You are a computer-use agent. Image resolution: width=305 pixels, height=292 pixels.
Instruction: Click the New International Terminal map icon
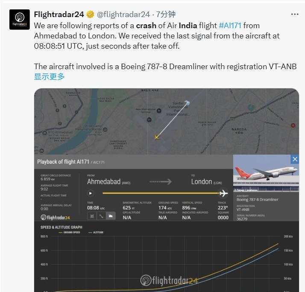point(159,111)
